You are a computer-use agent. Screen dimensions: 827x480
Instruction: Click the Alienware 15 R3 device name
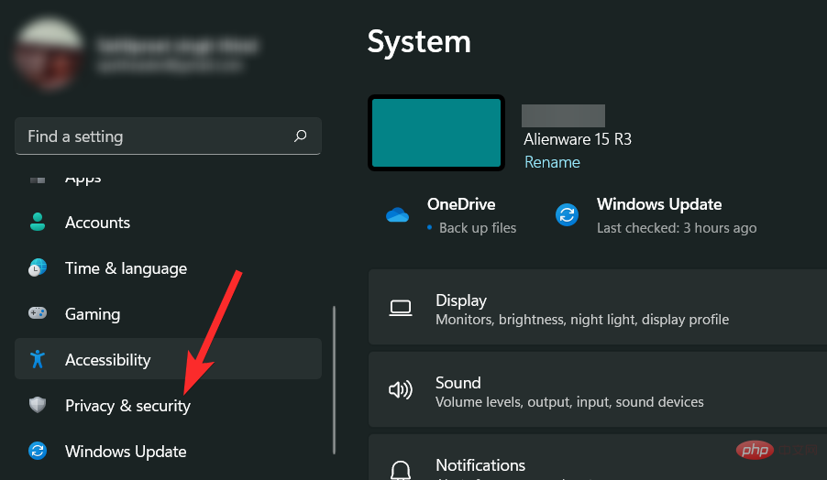pos(578,139)
